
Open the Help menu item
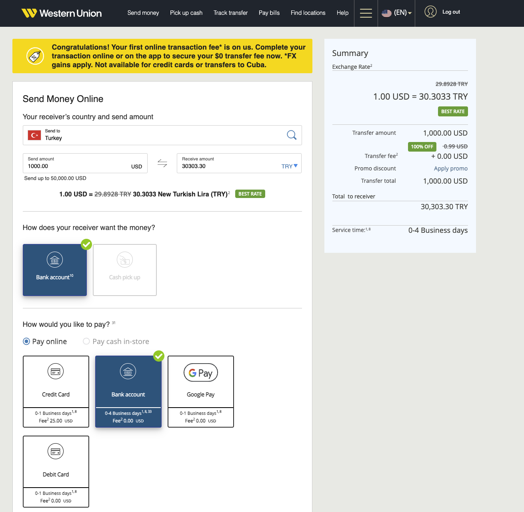click(343, 13)
